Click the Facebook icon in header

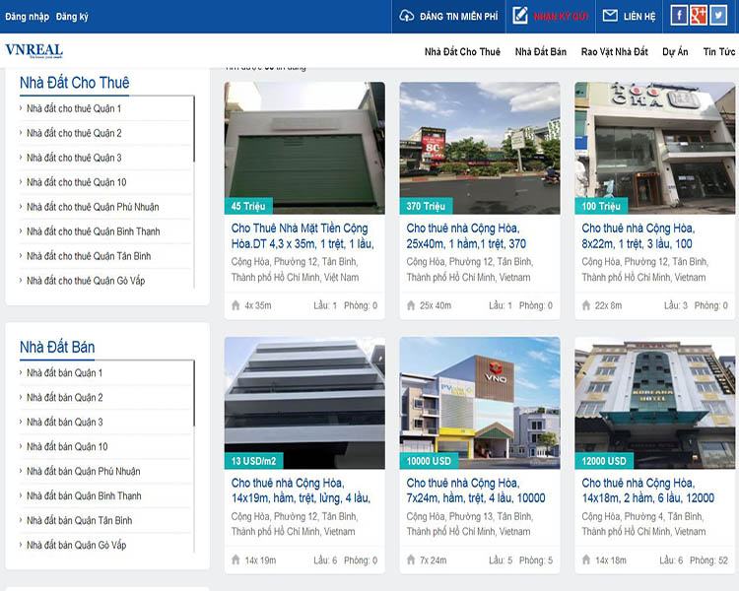click(x=679, y=15)
